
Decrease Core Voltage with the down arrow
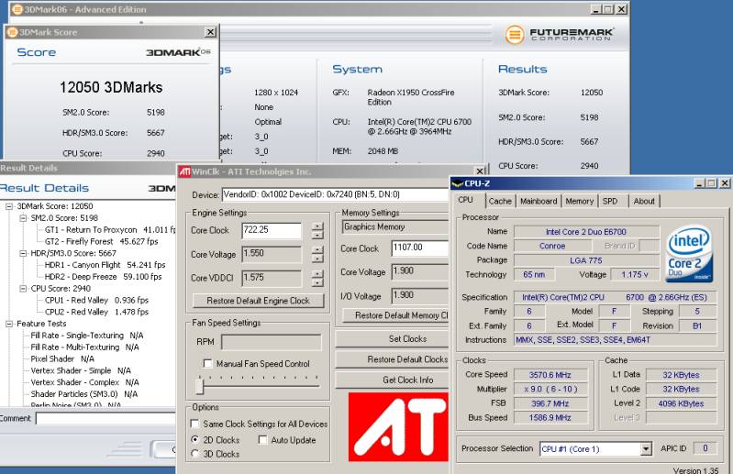[317, 259]
